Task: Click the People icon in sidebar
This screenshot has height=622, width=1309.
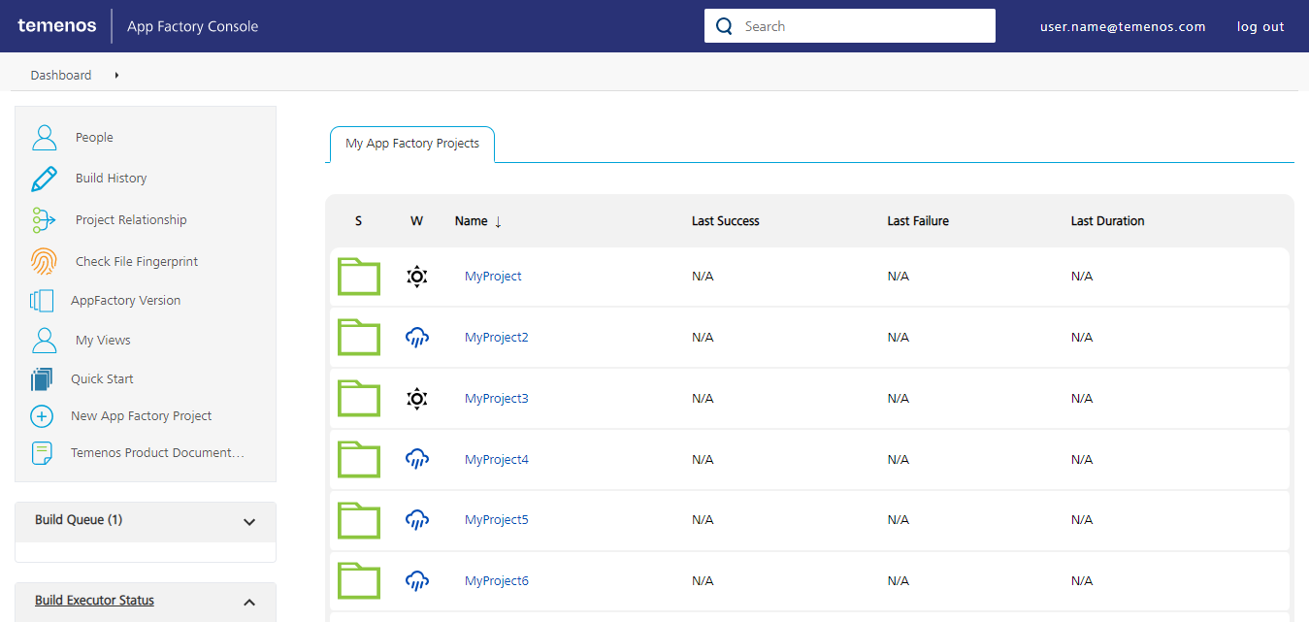Action: [44, 138]
